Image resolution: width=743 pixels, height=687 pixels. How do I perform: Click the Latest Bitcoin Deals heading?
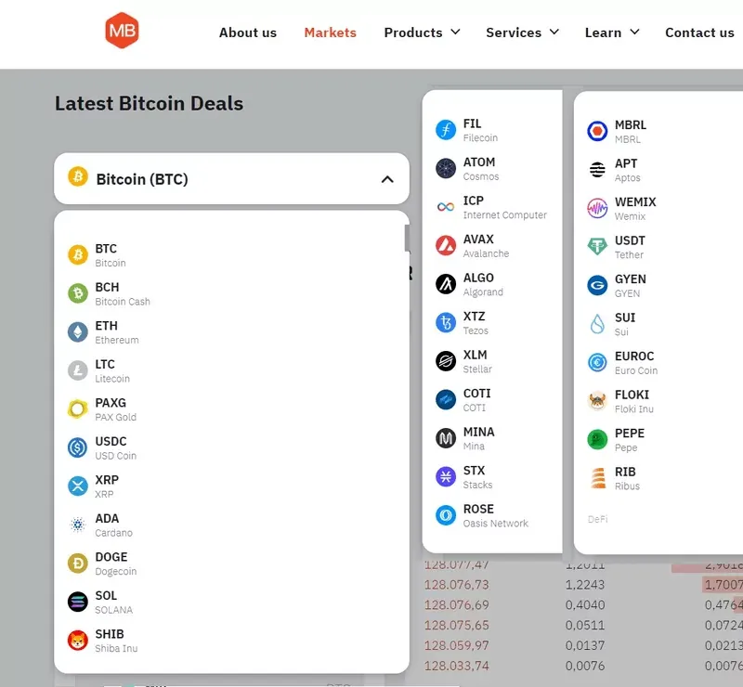click(x=150, y=103)
